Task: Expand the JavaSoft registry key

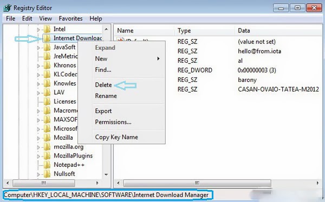Action: [x=38, y=48]
